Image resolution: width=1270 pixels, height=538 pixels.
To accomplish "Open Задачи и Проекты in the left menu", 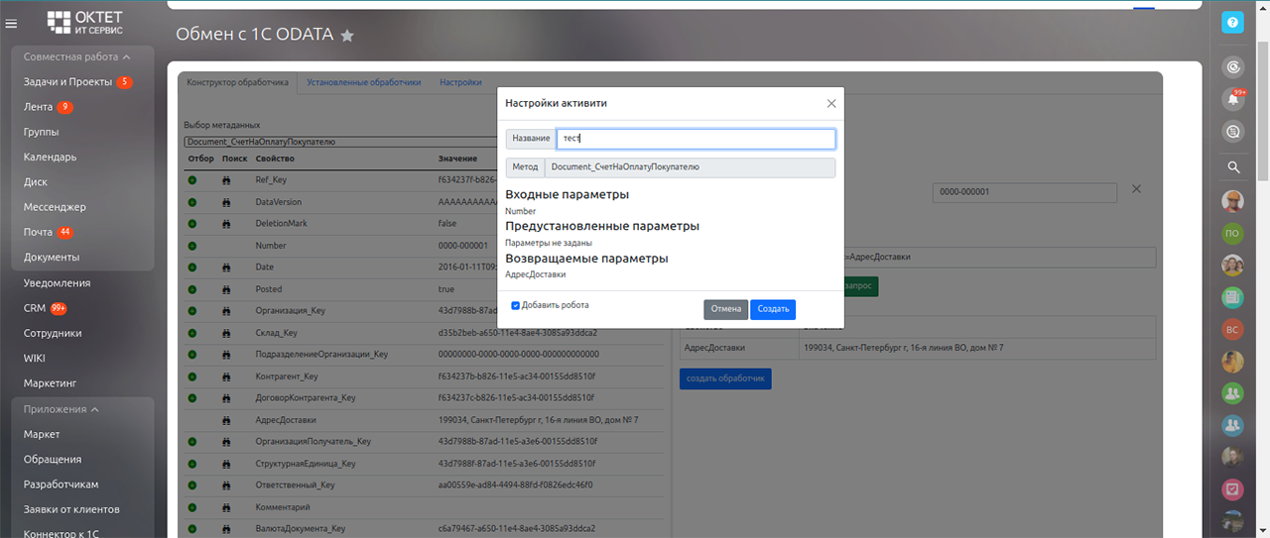I will (x=67, y=82).
